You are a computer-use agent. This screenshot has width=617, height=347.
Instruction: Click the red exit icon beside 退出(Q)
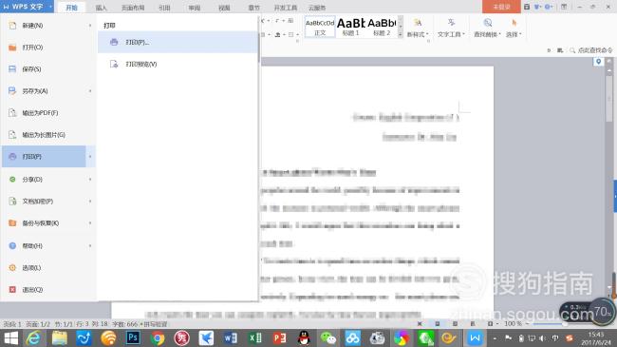pyautogui.click(x=12, y=289)
